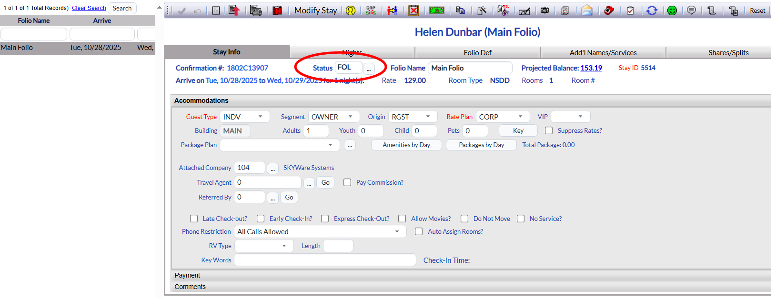Click the red telephone icon
The image size is (776, 299).
609,10
